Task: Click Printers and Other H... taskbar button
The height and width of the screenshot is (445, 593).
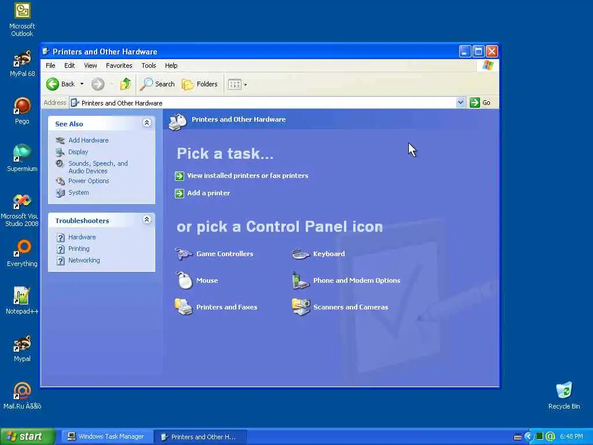Action: (200, 437)
